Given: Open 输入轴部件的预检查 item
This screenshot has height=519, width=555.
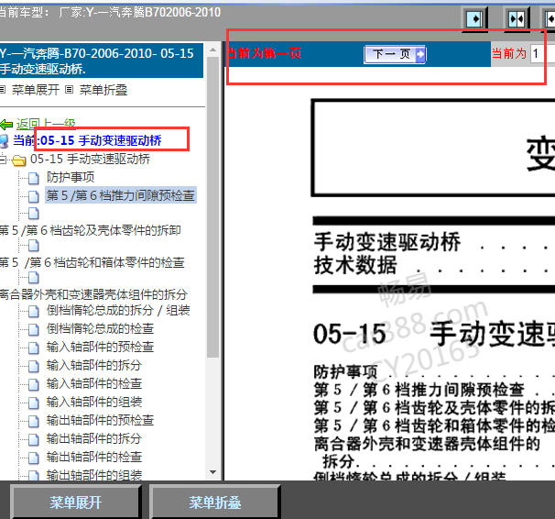Looking at the screenshot, I should (x=100, y=347).
